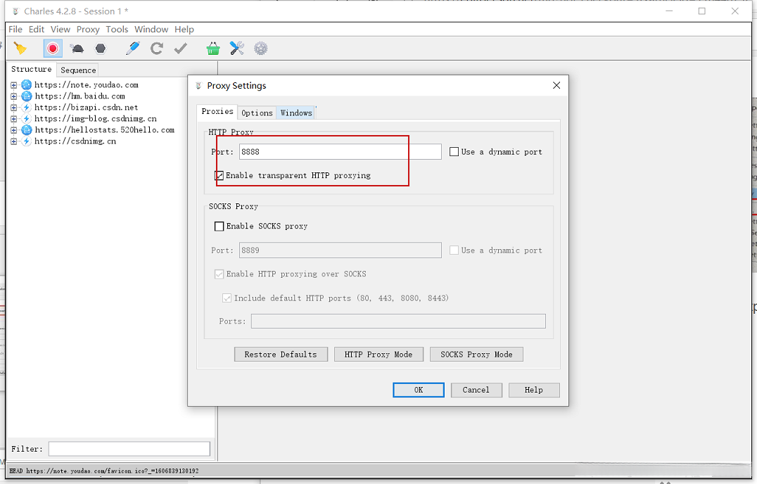
Task: Open the View menu
Action: (x=61, y=30)
